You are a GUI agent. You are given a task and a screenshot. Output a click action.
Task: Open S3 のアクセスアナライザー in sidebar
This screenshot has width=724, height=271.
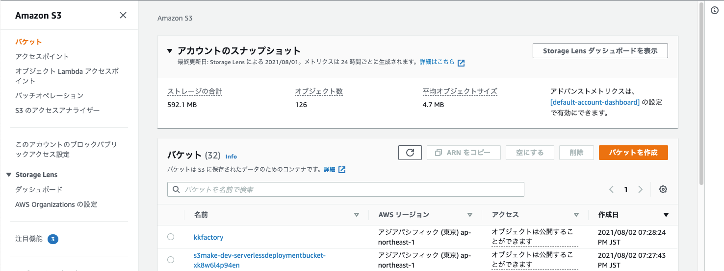coord(57,111)
